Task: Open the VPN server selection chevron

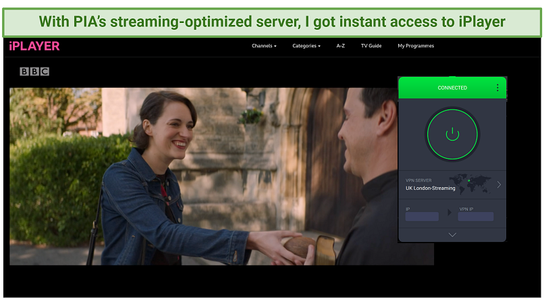Action: click(x=499, y=185)
